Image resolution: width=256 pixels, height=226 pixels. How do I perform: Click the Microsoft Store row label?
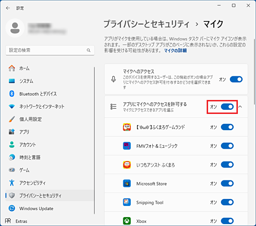click(152, 184)
